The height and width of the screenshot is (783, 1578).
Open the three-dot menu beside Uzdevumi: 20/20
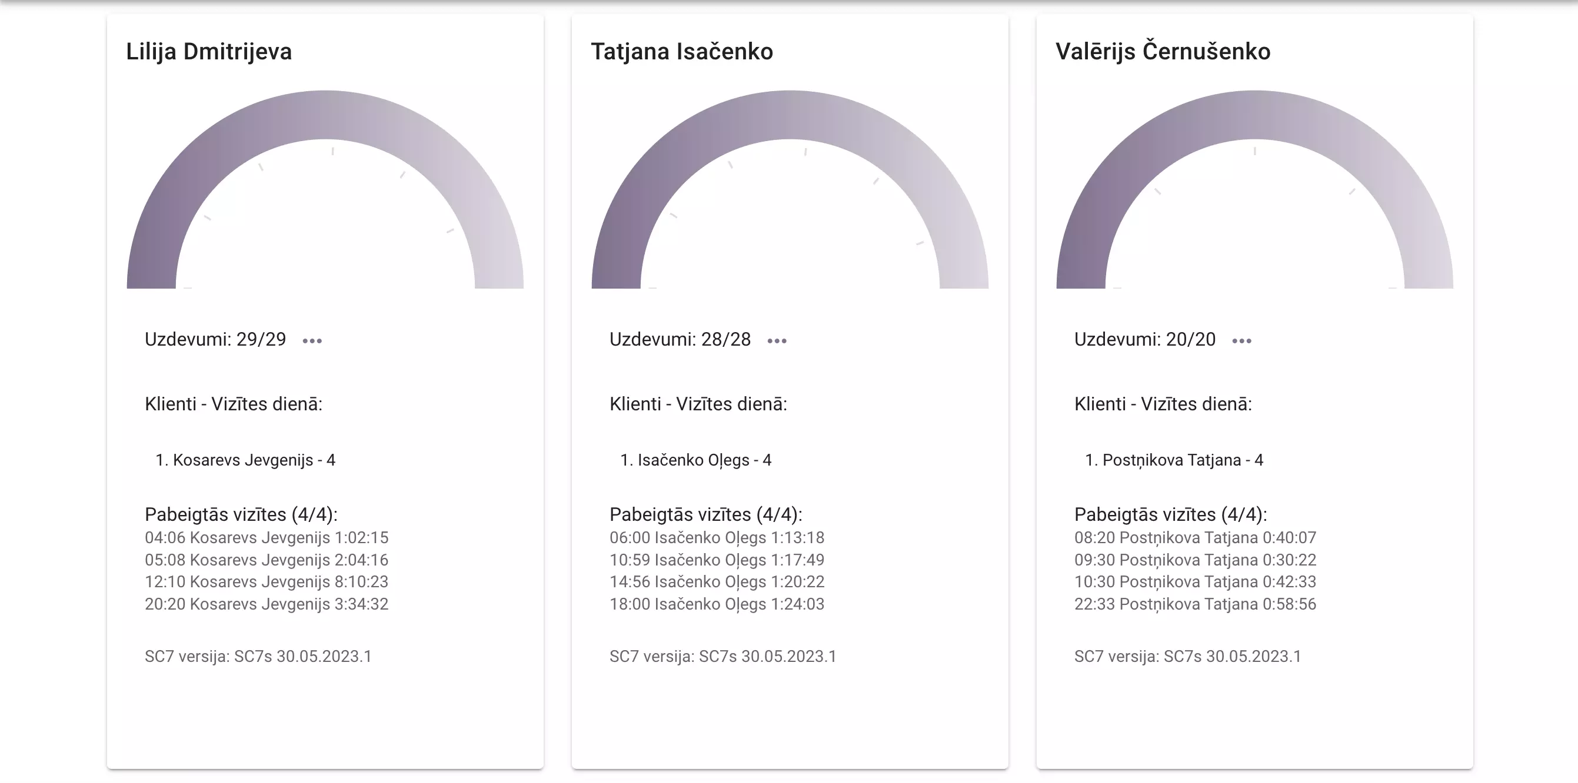tap(1241, 341)
